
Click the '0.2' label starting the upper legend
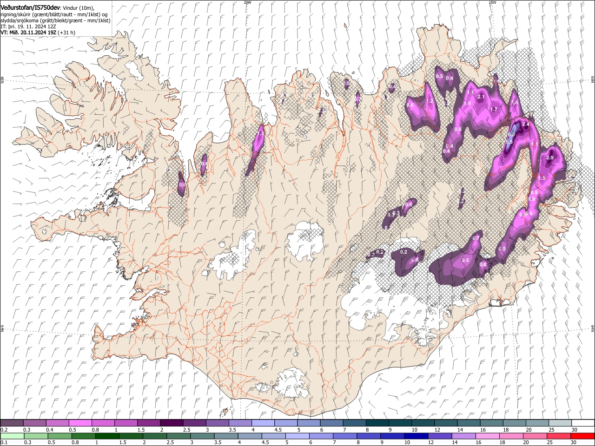(4, 429)
